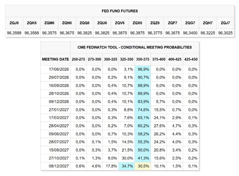Image resolution: width=239 pixels, height=176 pixels.
Task: Select the ZQJ7 futures price 96,3025
Action: [x=225, y=33]
